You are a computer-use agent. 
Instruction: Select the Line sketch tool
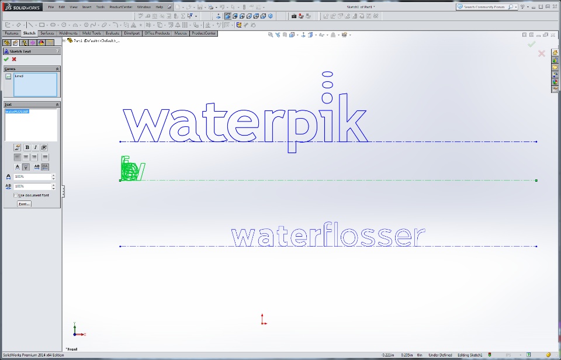pos(30,25)
